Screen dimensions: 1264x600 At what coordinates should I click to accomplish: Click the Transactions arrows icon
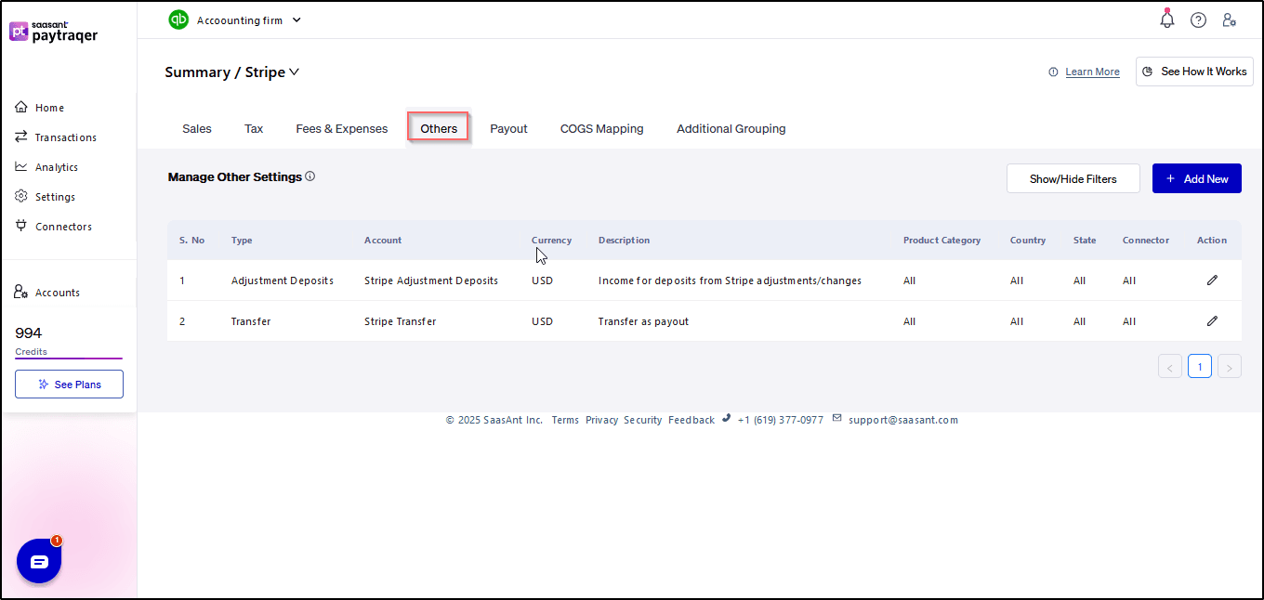[21, 137]
